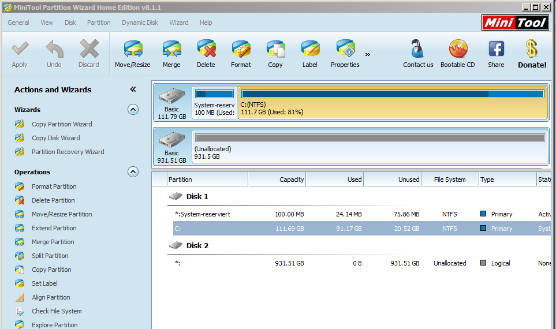Screen dimensions: 556x329
Task: Click the 20.52 GB unused value
Action: coord(406,229)
